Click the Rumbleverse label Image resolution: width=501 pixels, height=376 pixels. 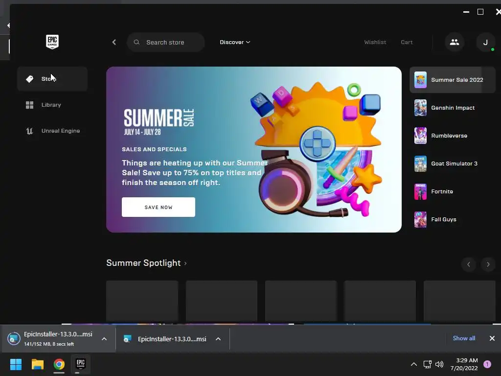(449, 136)
